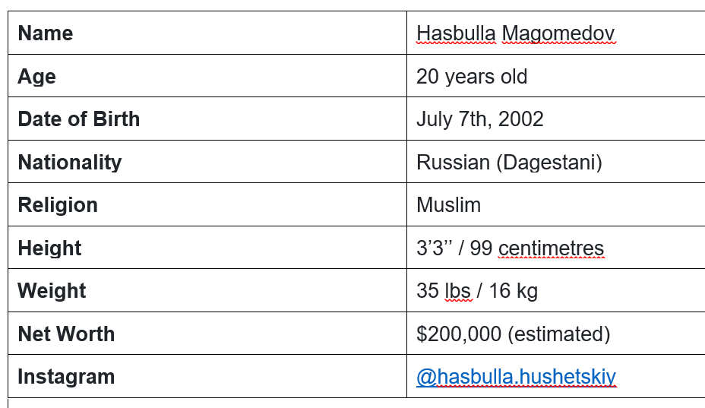The image size is (705, 408).
Task: Select the Date of Birth label
Action: [79, 119]
